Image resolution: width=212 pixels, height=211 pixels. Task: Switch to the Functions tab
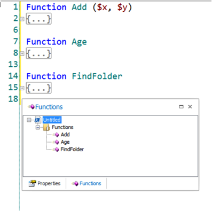point(87,183)
